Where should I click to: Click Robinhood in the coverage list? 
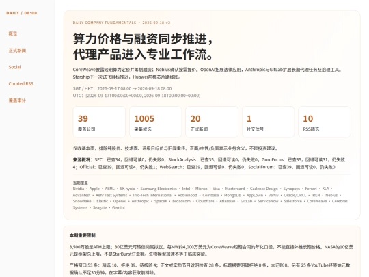pos(187,195)
